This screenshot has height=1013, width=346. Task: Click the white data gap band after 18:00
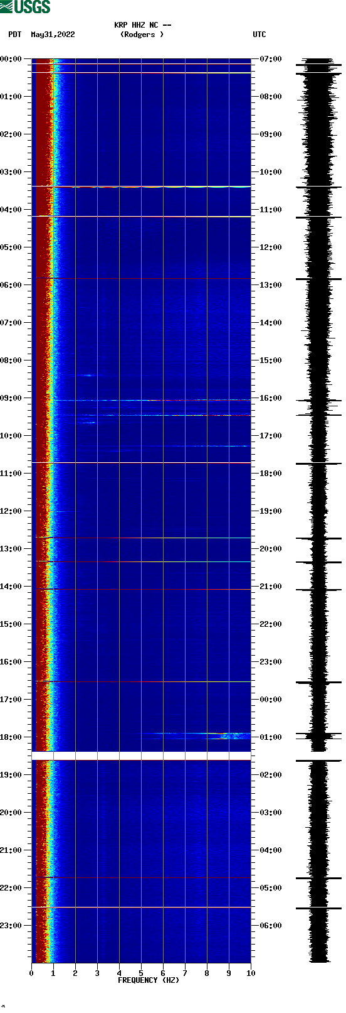[141, 756]
